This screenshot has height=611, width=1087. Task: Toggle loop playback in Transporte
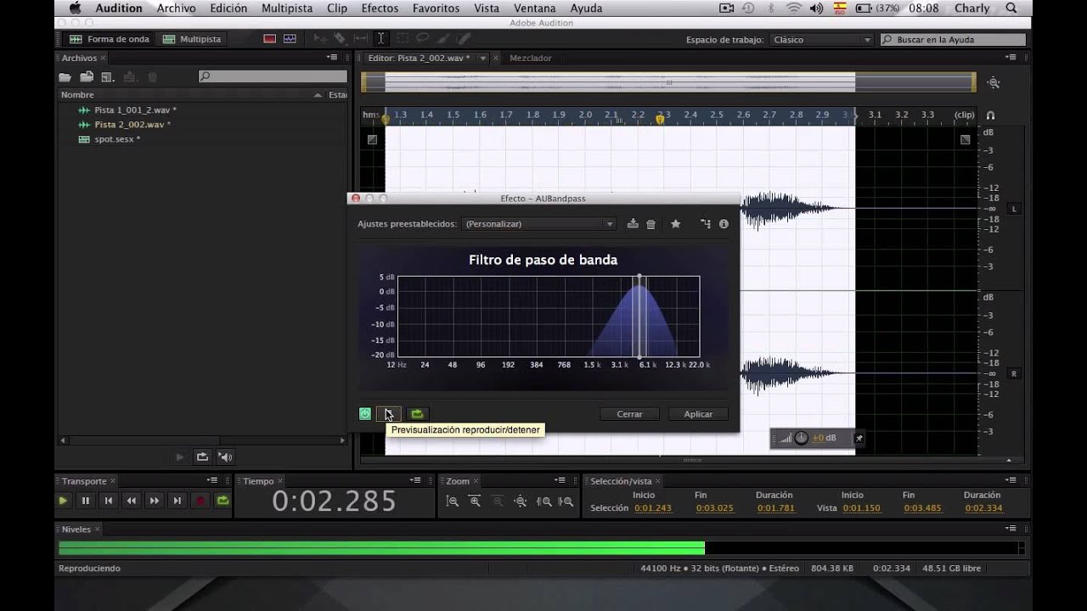(x=222, y=501)
